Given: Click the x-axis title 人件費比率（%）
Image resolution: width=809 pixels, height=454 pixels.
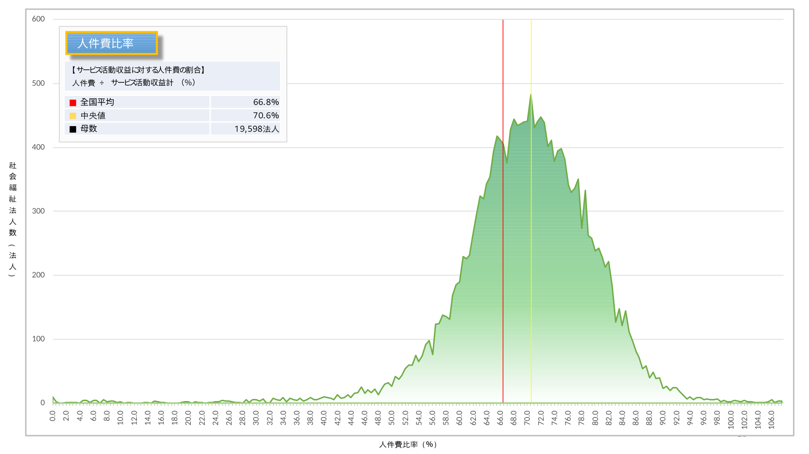Looking at the screenshot, I should (408, 444).
